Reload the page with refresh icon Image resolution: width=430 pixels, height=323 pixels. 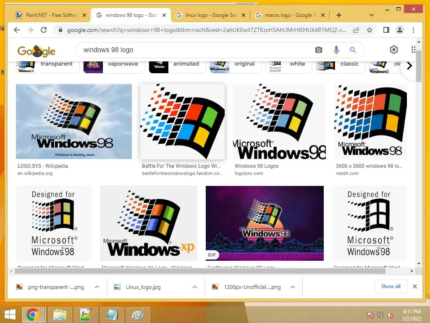pos(44,30)
